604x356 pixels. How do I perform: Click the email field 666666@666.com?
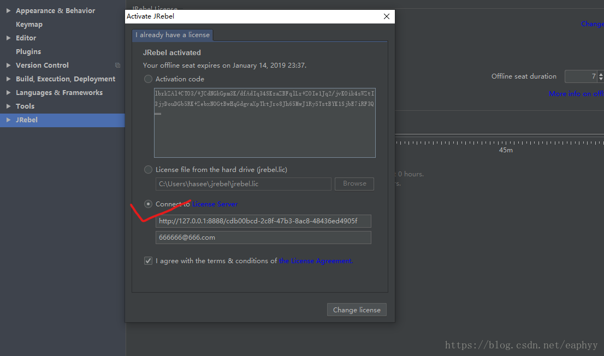[263, 238]
